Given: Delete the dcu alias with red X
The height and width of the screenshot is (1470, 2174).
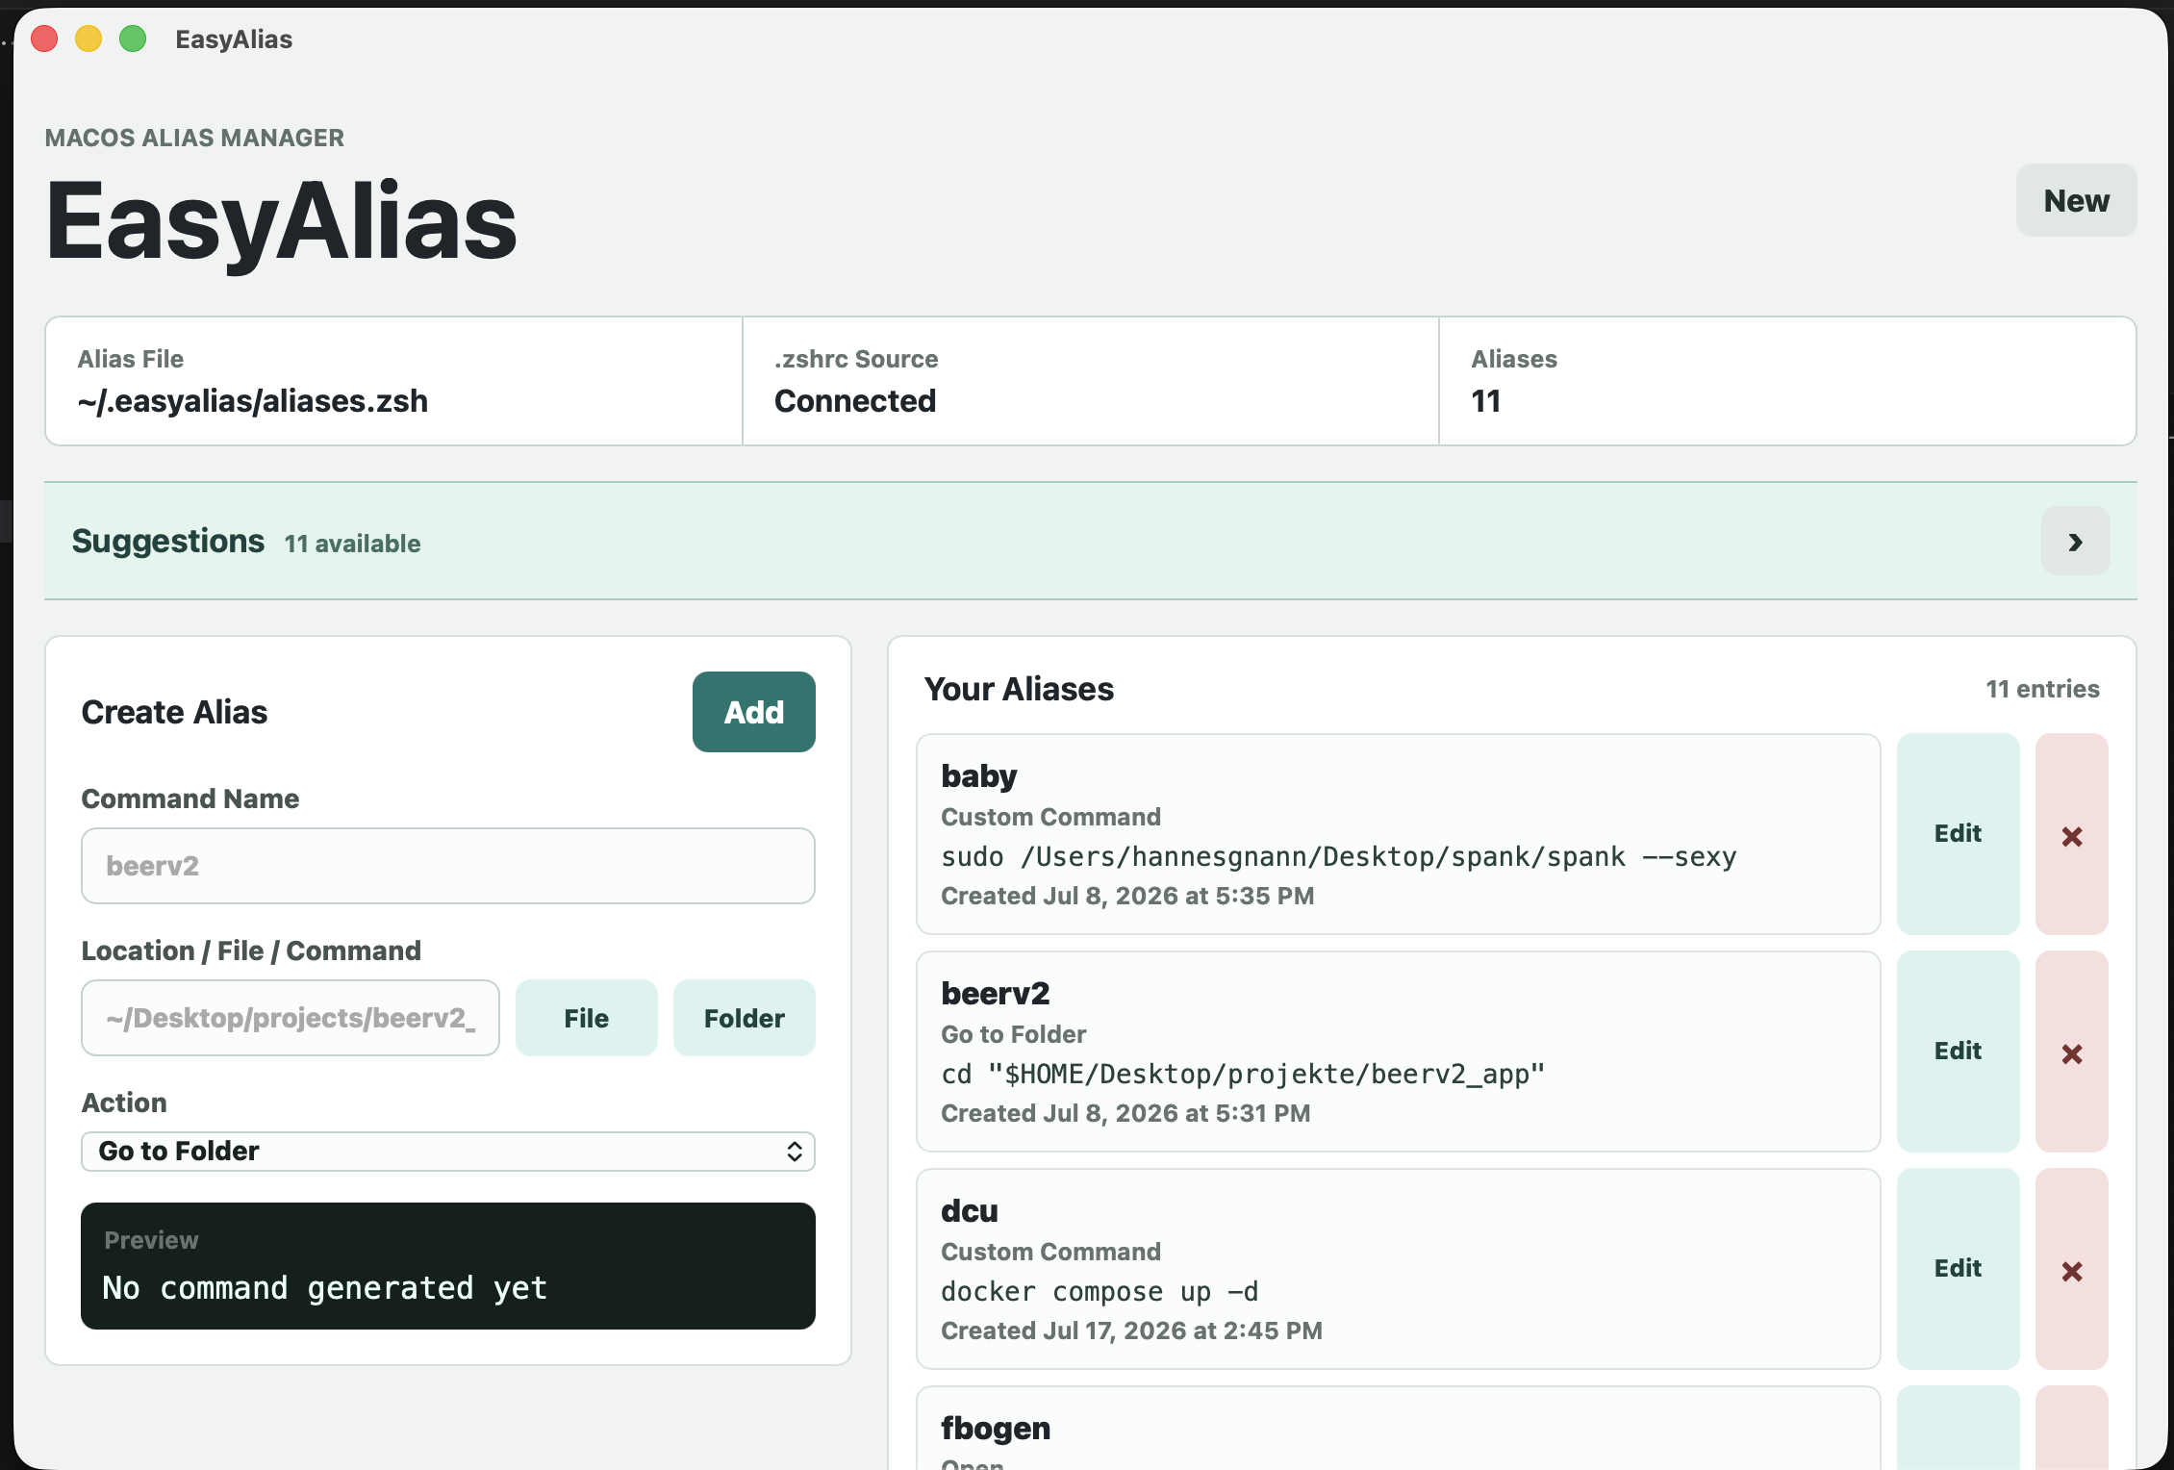Looking at the screenshot, I should (x=2071, y=1269).
